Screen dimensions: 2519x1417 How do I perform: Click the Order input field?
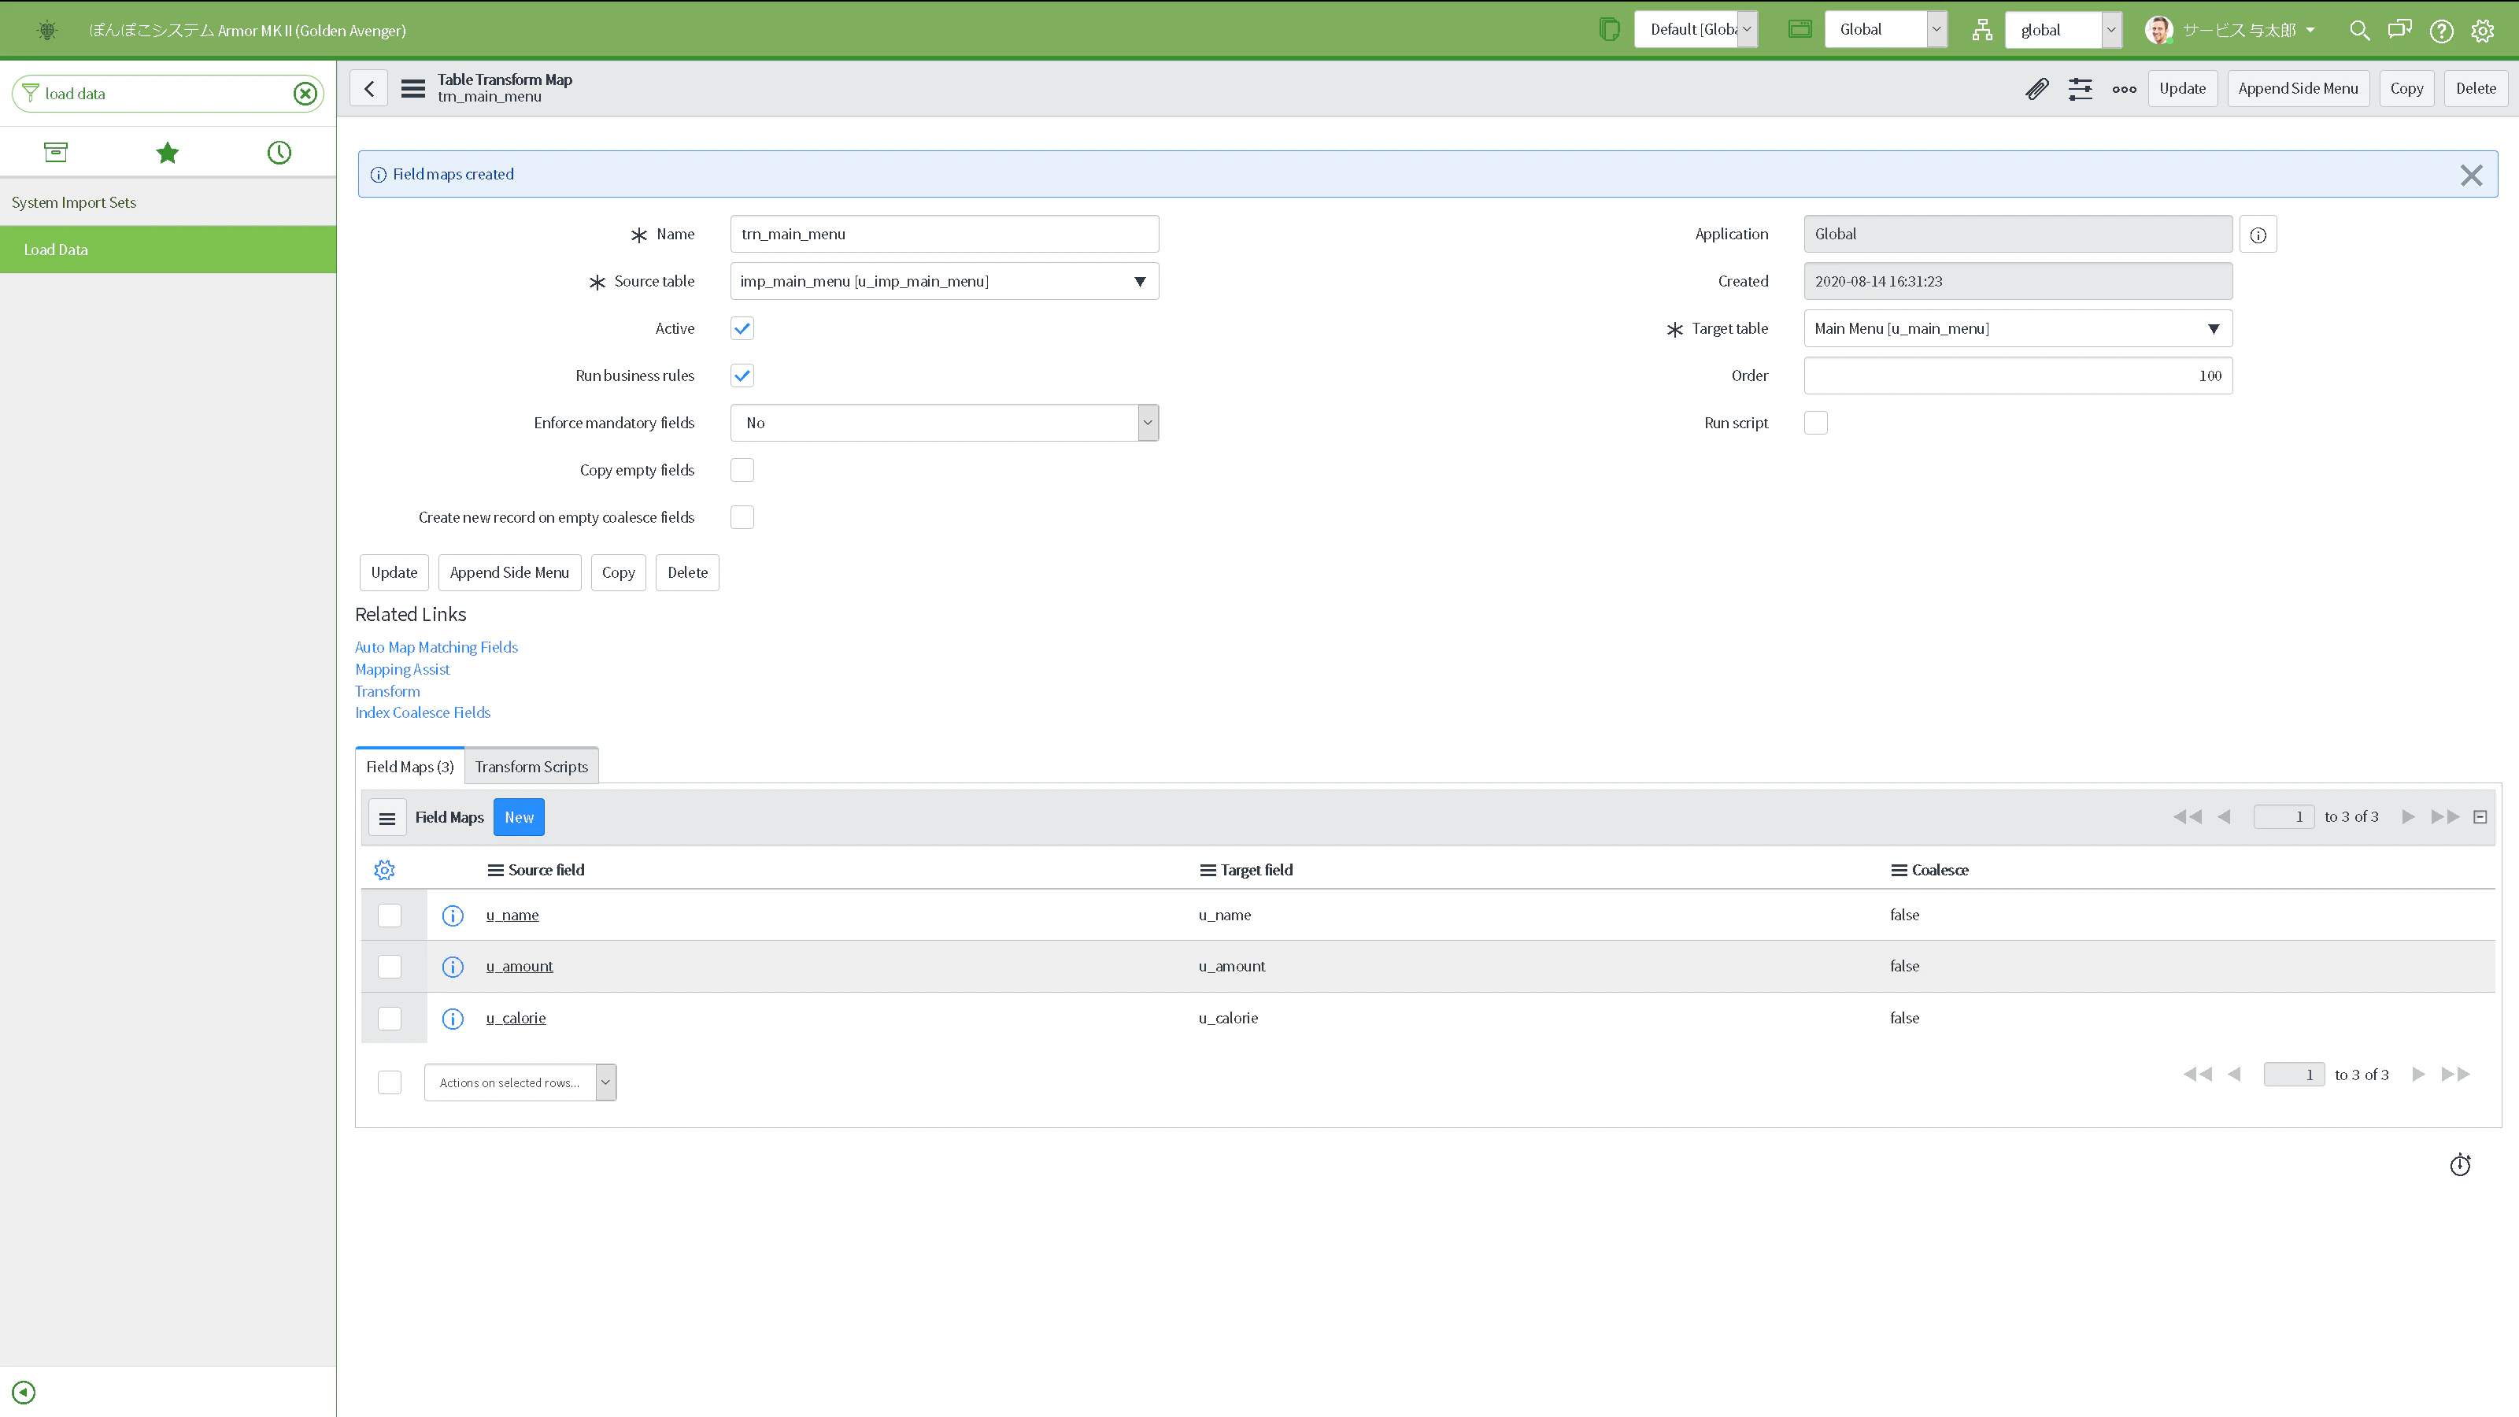(2018, 376)
